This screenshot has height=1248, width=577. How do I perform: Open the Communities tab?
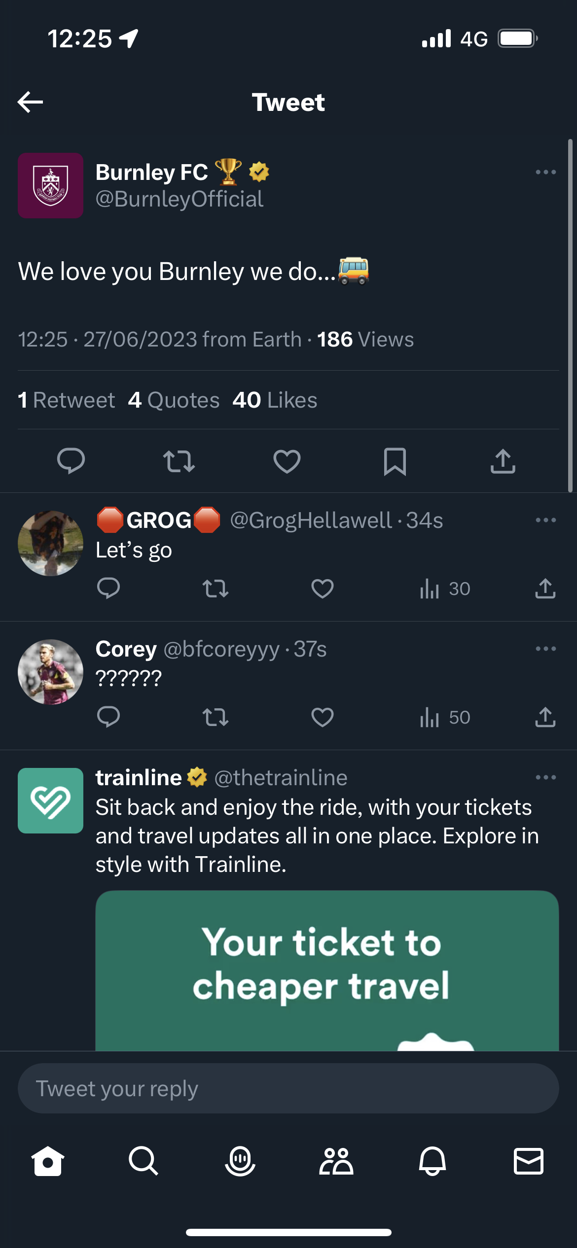tap(336, 1161)
